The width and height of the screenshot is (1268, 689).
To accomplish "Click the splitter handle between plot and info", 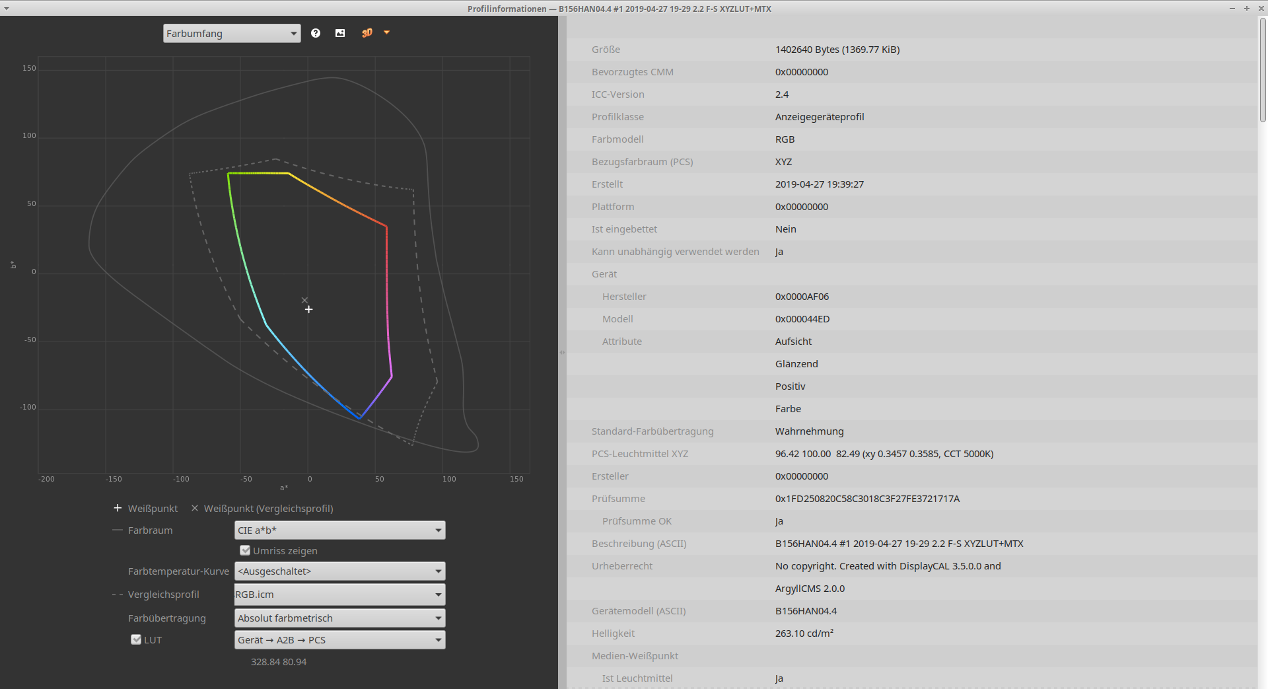I will (563, 352).
